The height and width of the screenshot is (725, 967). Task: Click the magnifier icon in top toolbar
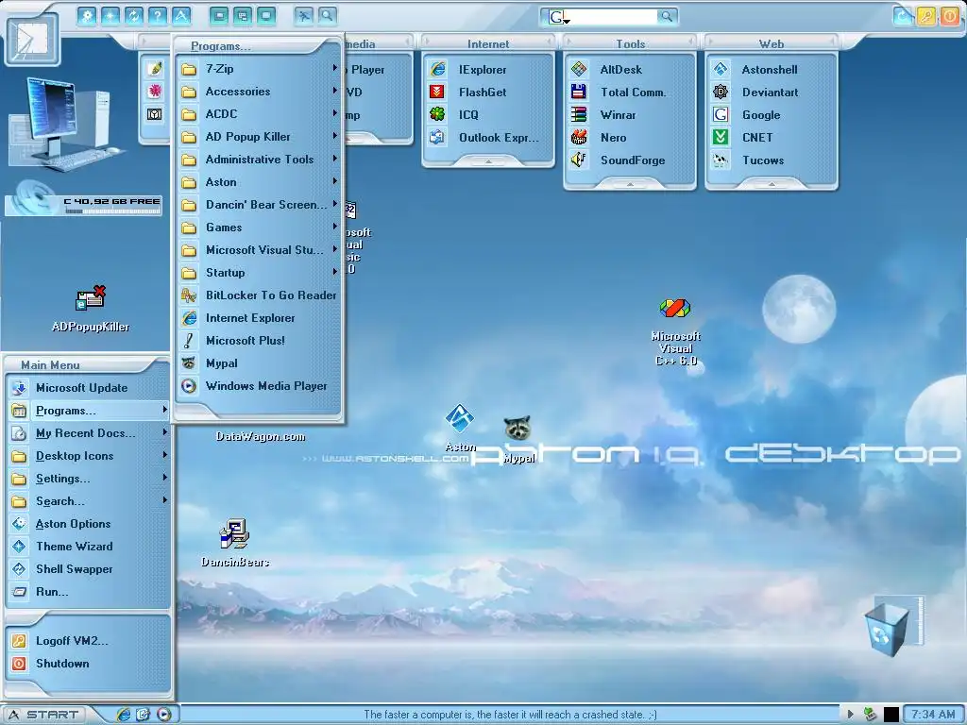point(327,16)
